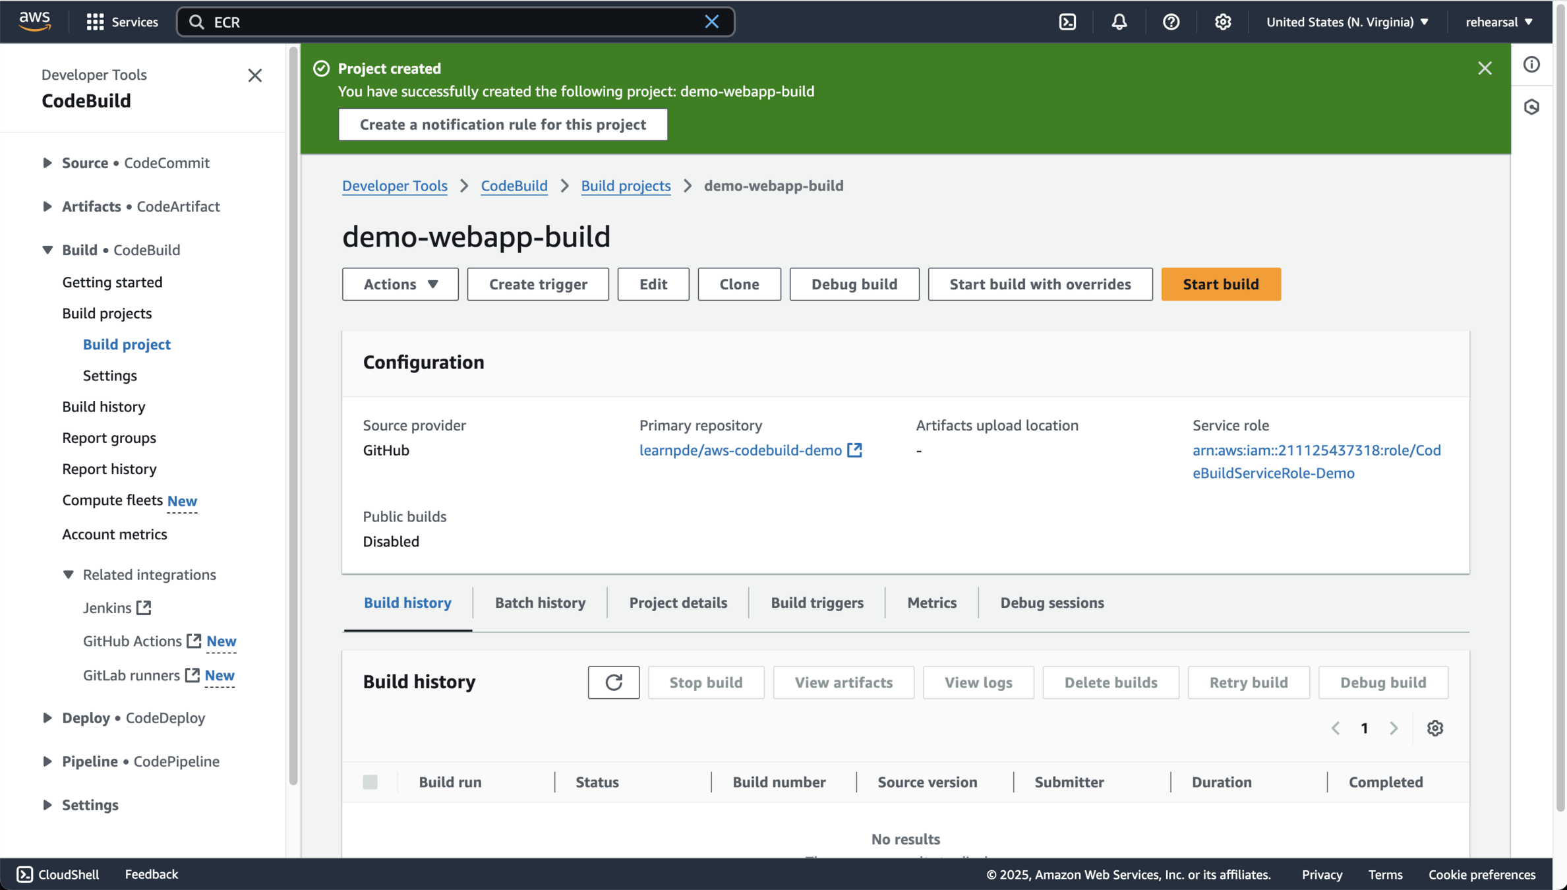The image size is (1567, 890).
Task: Collapse the Build CodeBuild section
Action: pyautogui.click(x=47, y=250)
